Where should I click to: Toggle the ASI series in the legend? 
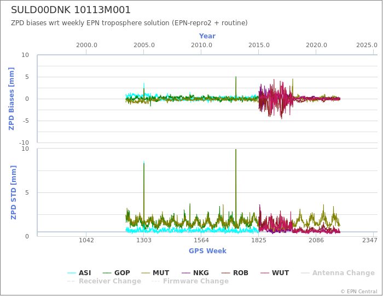[79, 273]
